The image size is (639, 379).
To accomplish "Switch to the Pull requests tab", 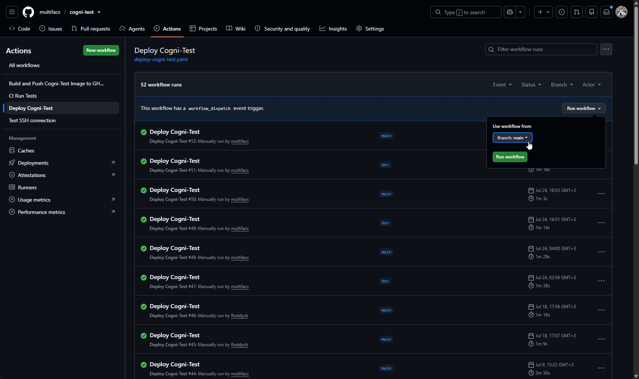I will [91, 29].
